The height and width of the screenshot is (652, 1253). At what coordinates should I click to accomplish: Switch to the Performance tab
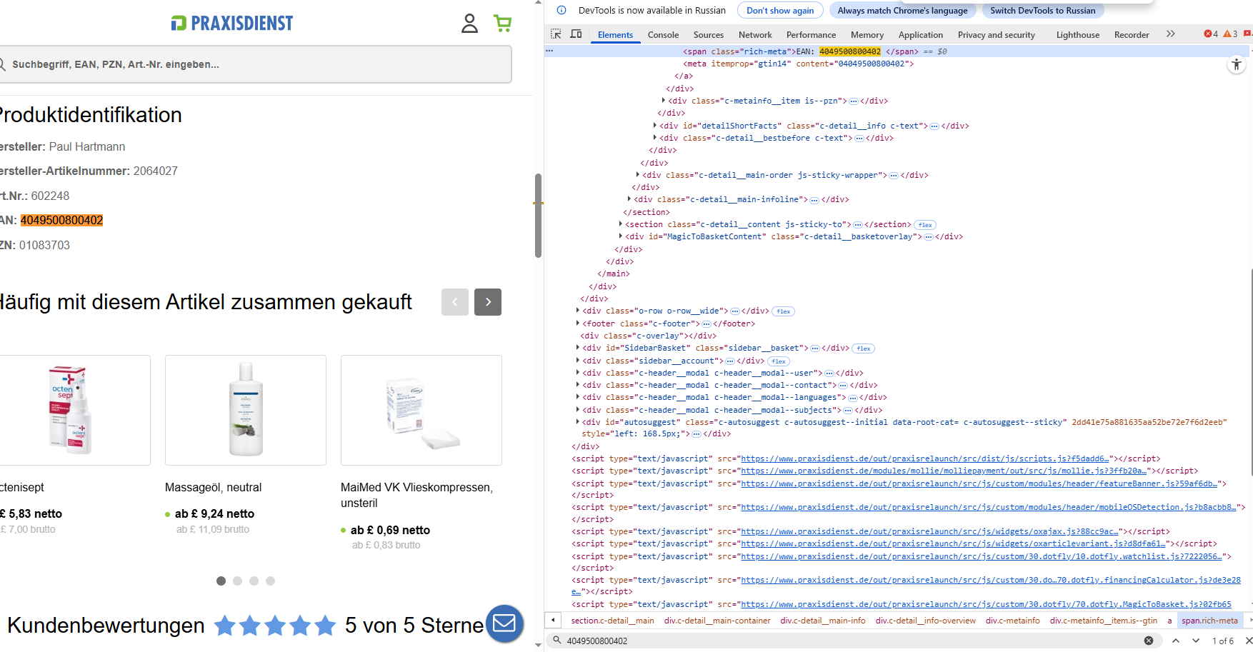811,34
